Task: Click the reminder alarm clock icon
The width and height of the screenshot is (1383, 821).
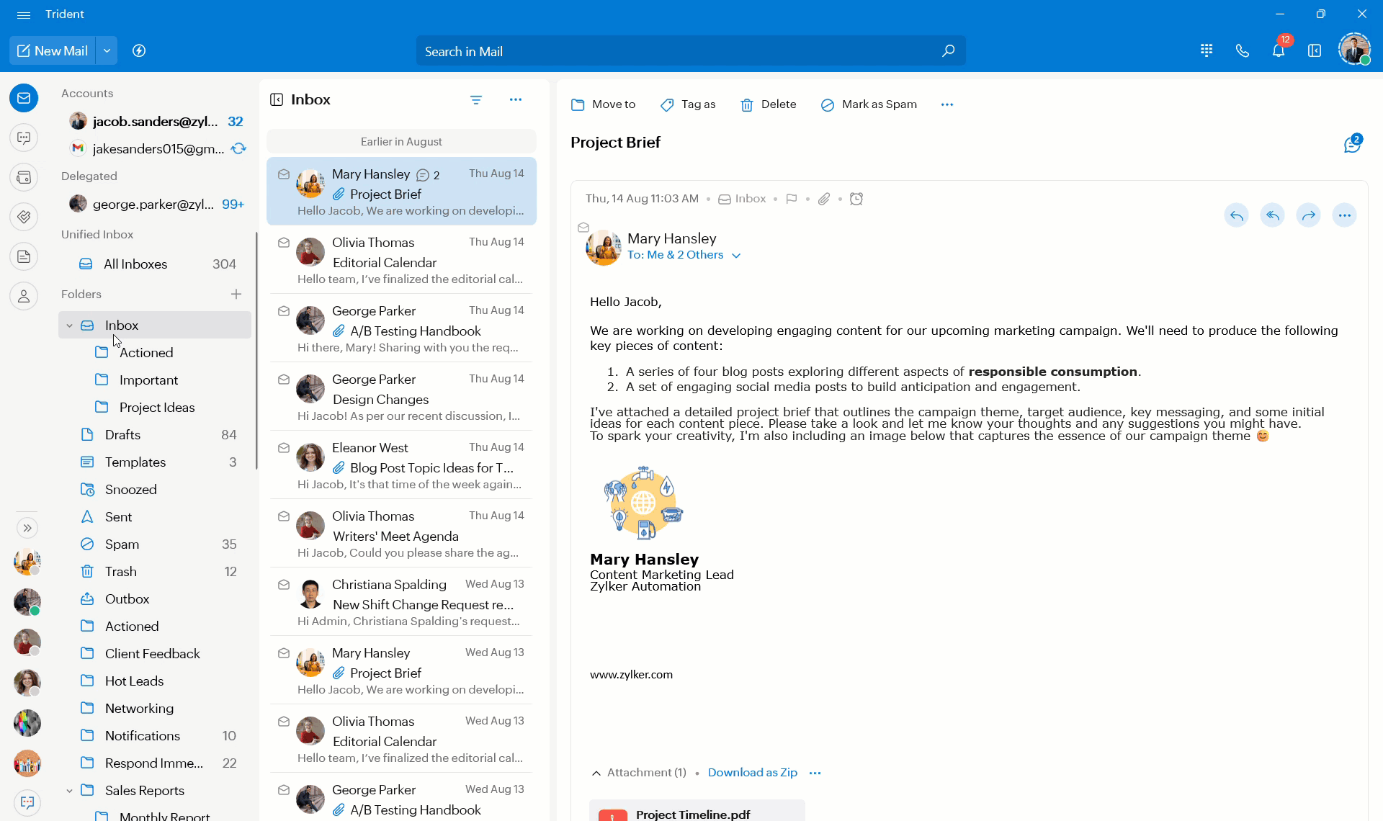Action: [x=856, y=199]
